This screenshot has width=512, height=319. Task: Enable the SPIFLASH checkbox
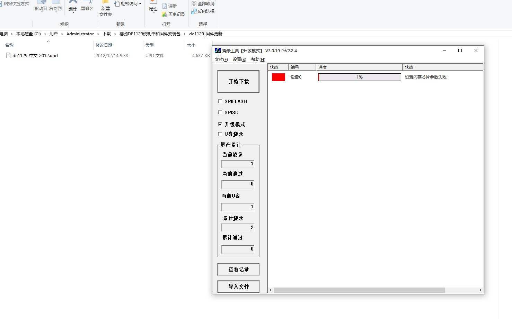220,101
